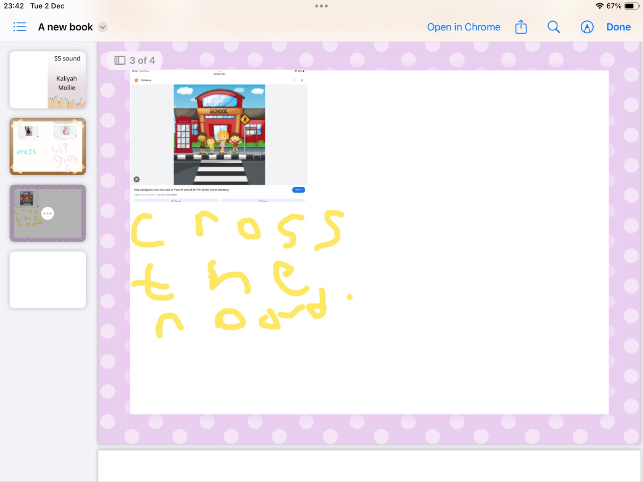Tap the multitasking three-dots at top center
The image size is (643, 482).
tap(321, 6)
